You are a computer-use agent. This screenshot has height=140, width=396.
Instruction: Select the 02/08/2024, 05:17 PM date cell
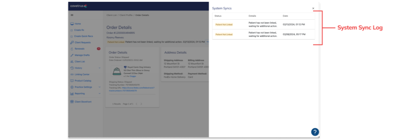pos(294,34)
